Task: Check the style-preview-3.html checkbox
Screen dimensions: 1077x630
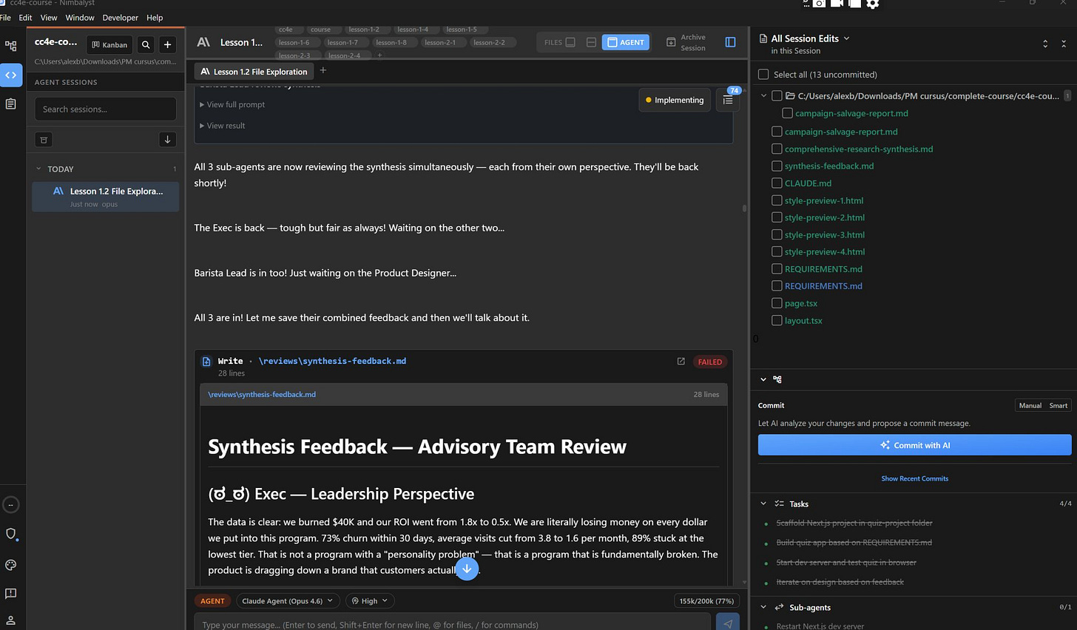Action: [777, 234]
